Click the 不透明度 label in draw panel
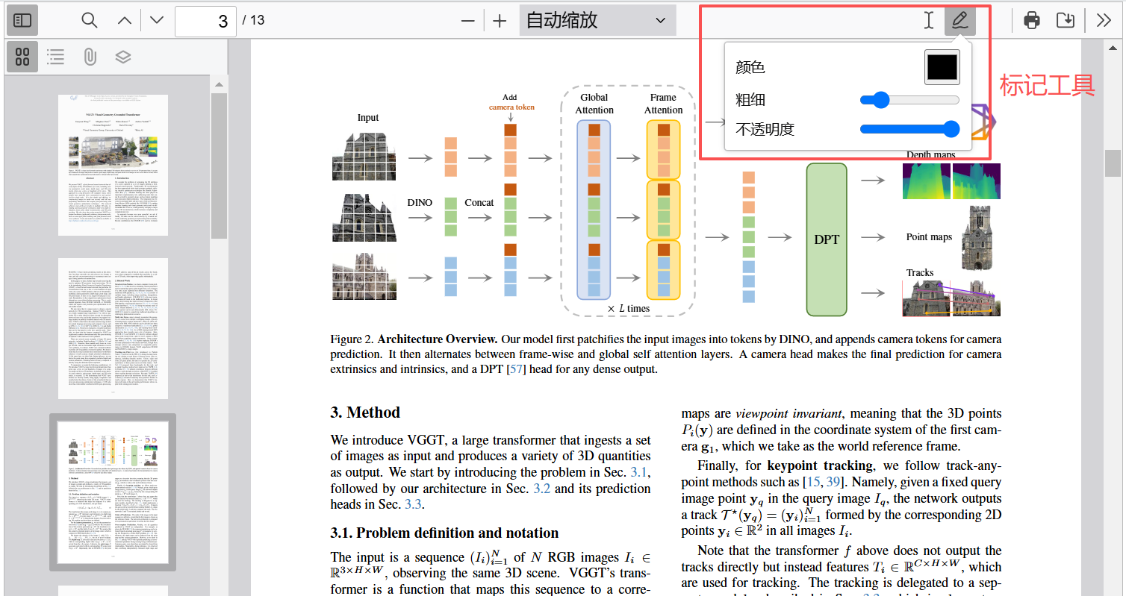This screenshot has width=1126, height=596. click(765, 129)
